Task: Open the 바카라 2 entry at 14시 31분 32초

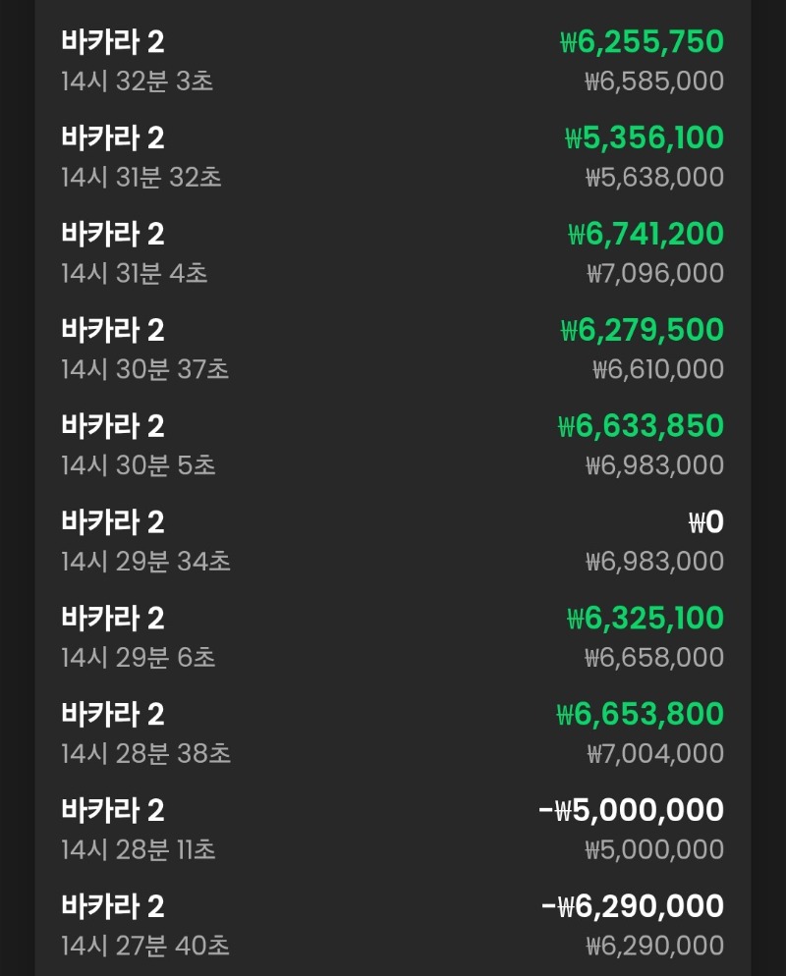Action: coord(393,157)
